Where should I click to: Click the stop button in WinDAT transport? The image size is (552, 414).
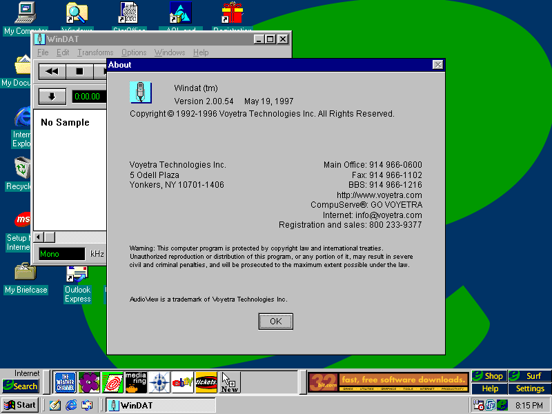(79, 71)
